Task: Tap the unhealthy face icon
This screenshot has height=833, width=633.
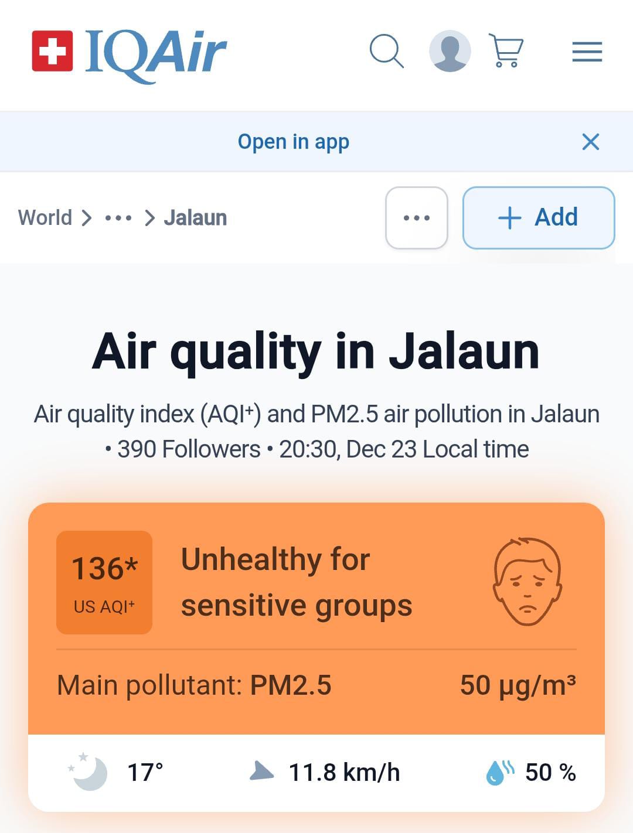Action: pos(527,581)
